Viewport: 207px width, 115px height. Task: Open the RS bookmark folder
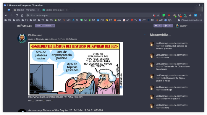pos(25,20)
